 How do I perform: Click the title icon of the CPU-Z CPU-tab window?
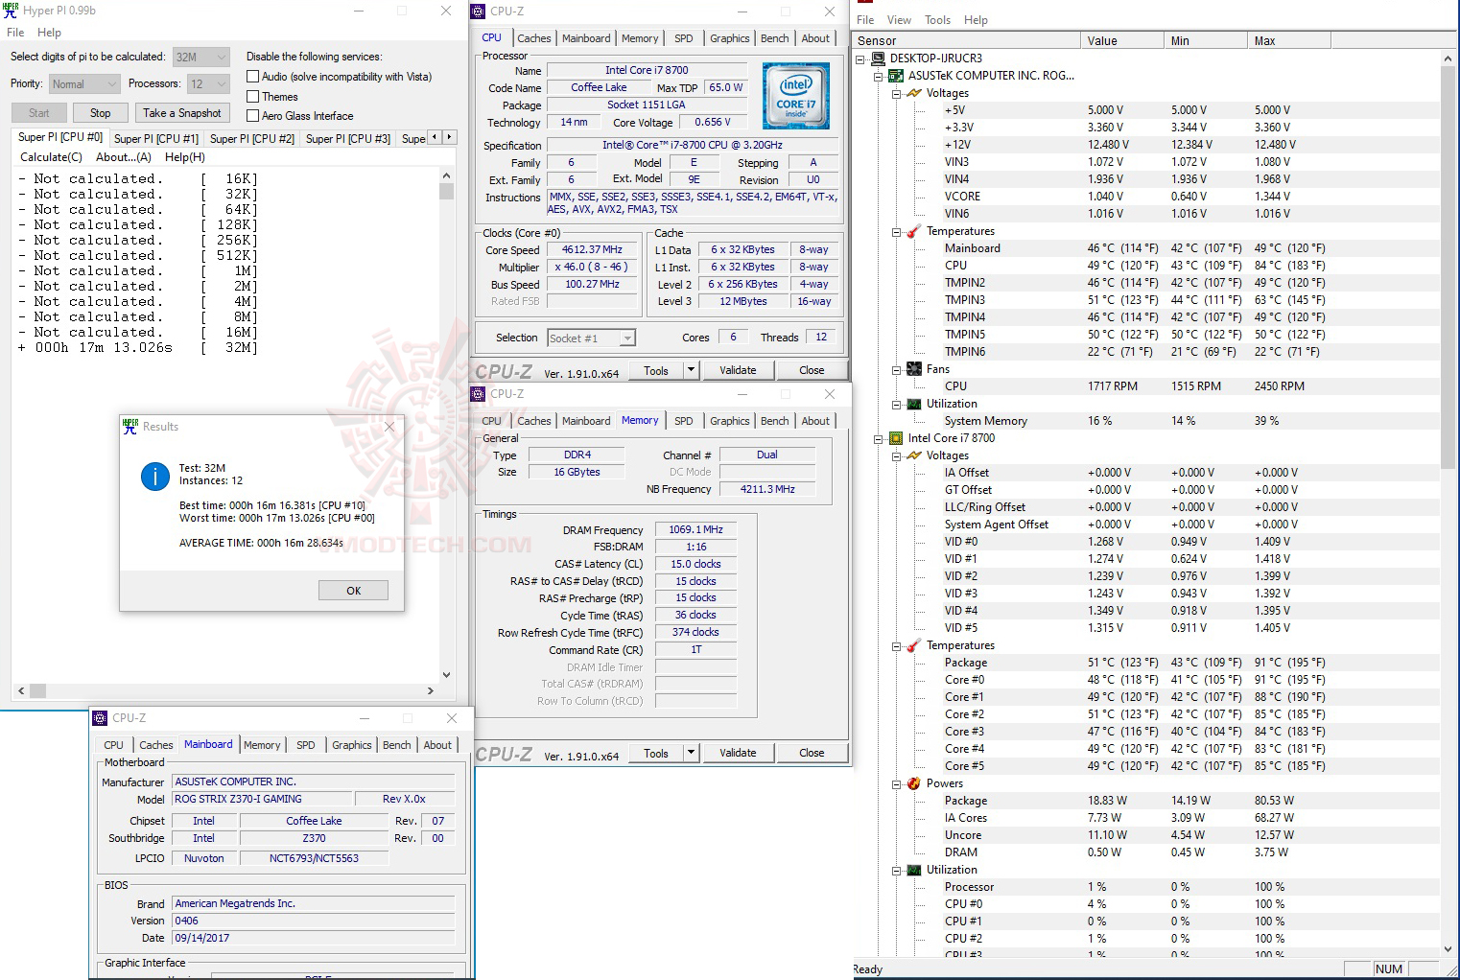click(x=479, y=12)
